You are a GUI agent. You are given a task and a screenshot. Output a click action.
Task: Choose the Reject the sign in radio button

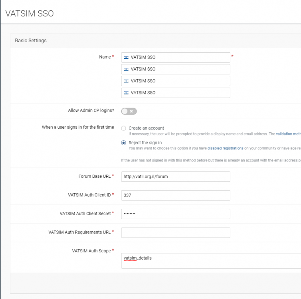(124, 143)
